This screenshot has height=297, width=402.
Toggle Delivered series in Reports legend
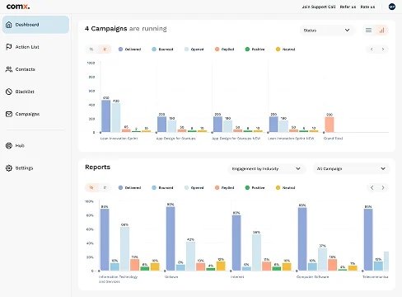129,187
